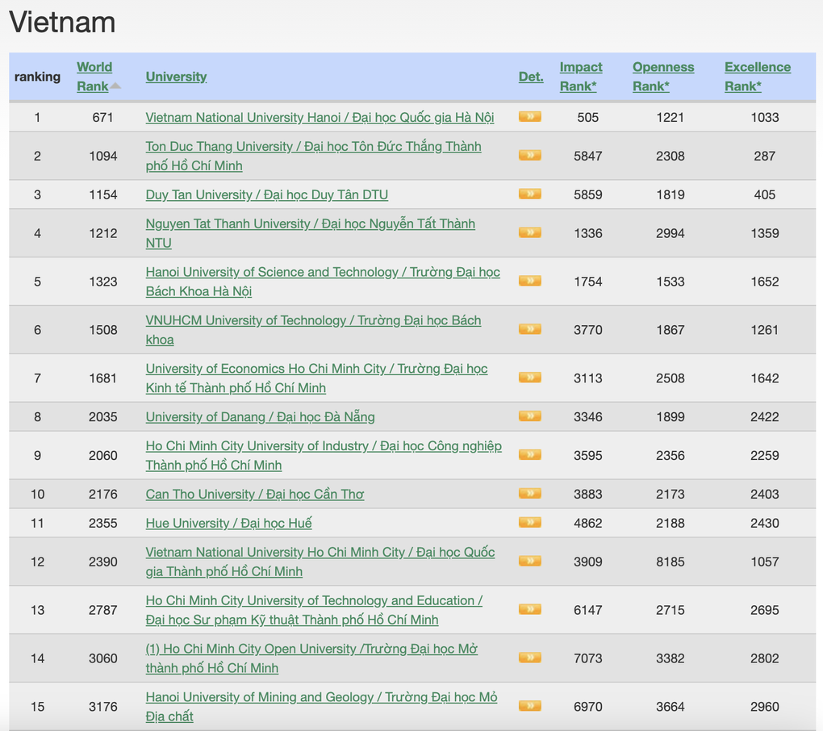Viewport: 823px width, 731px height.
Task: Click the World Rank ascending sort arrow
Action: pyautogui.click(x=115, y=86)
